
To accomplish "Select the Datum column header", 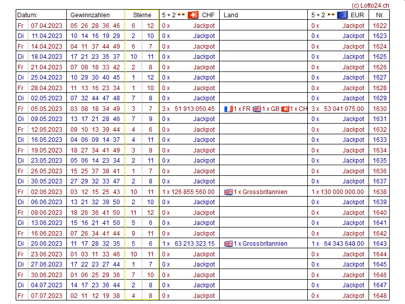I will (27, 15).
